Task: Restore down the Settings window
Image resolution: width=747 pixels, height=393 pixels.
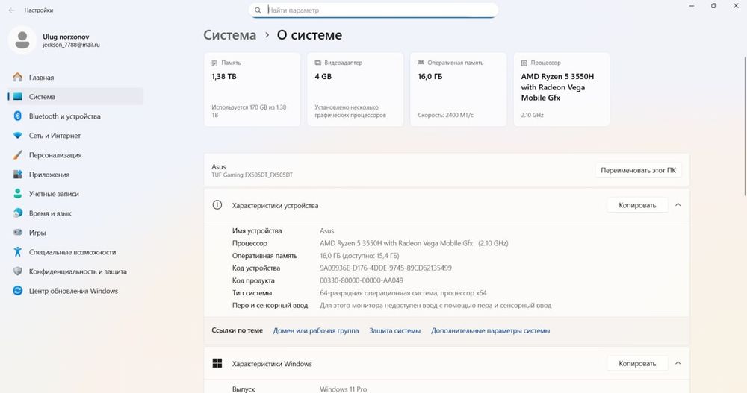Action: tap(713, 6)
